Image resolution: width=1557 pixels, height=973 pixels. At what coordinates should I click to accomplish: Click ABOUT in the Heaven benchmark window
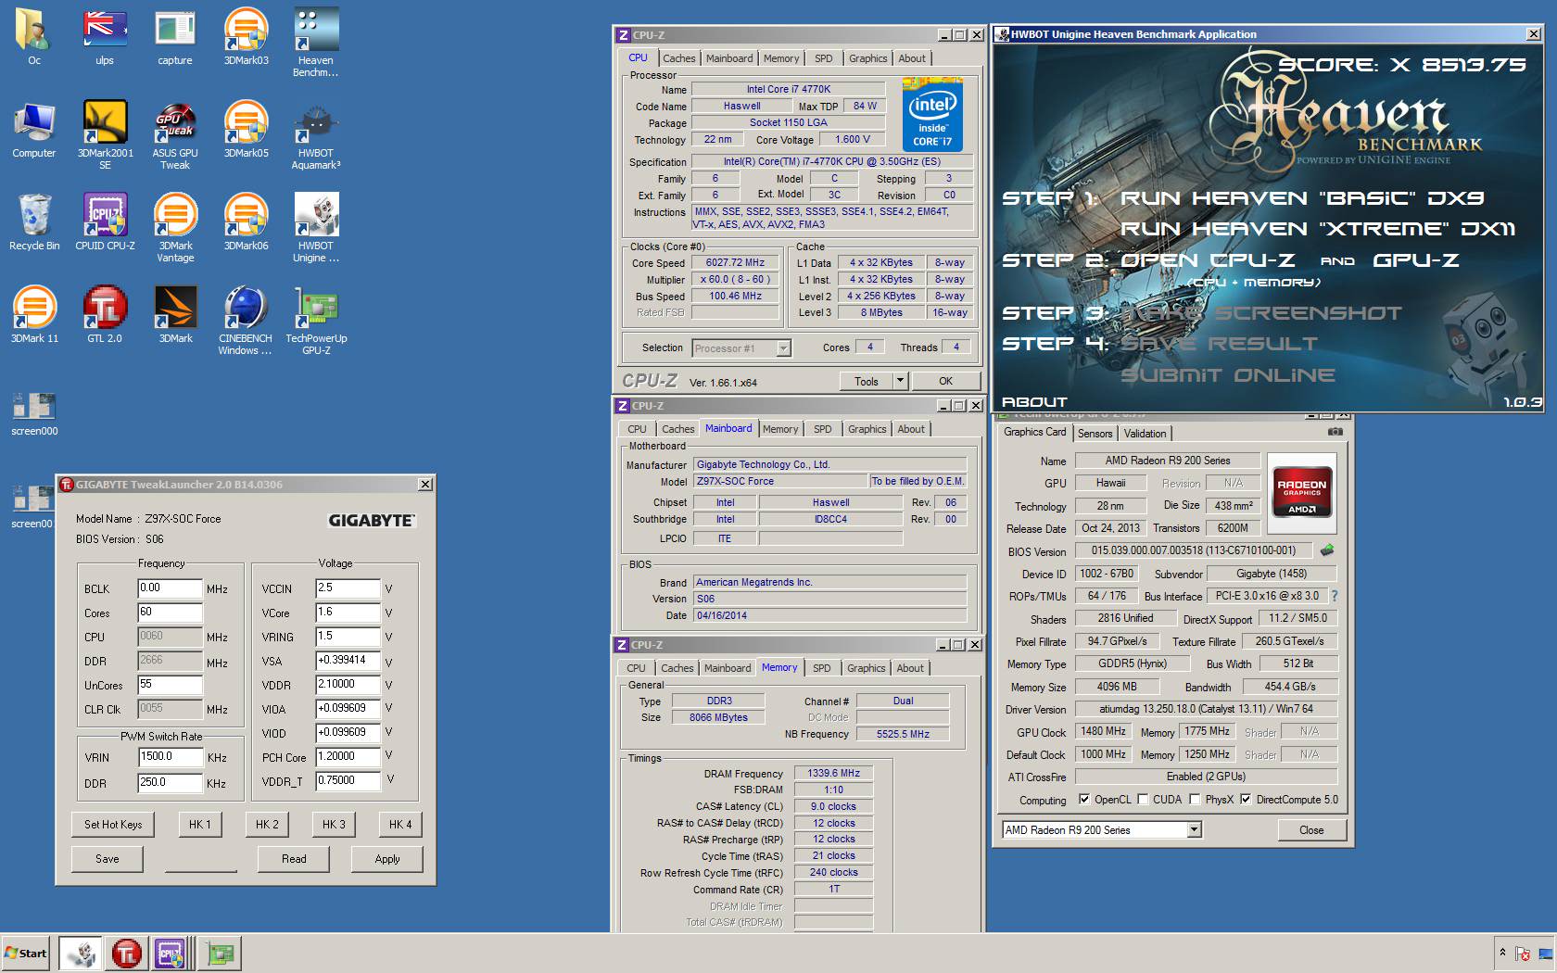coord(1034,401)
